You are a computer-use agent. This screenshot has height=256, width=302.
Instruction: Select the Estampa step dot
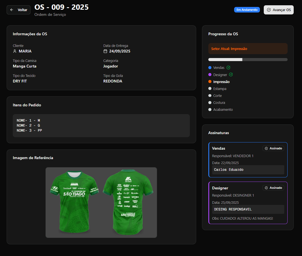pyautogui.click(x=210, y=89)
